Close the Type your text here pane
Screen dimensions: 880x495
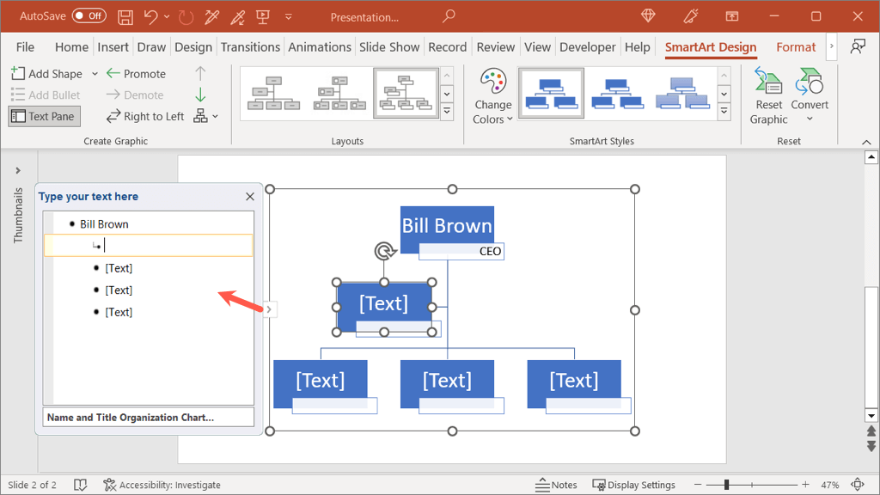click(x=250, y=197)
